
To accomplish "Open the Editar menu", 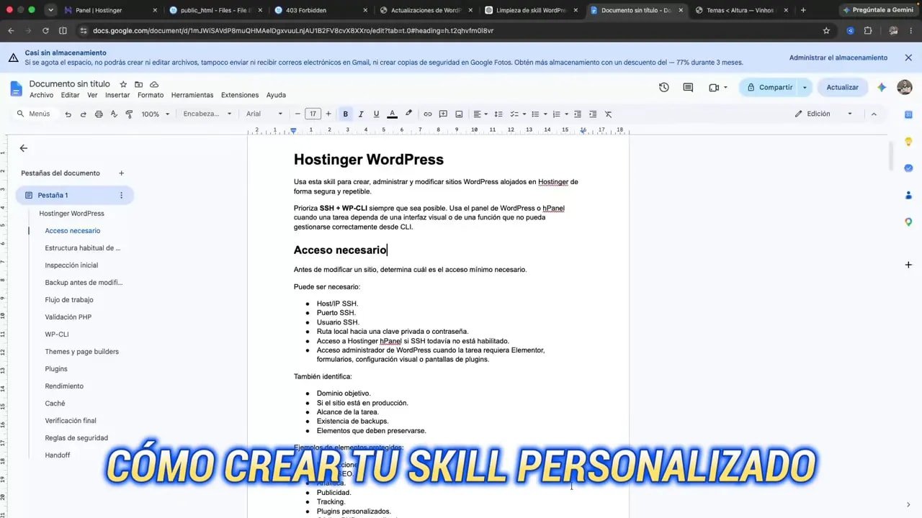I will point(70,95).
